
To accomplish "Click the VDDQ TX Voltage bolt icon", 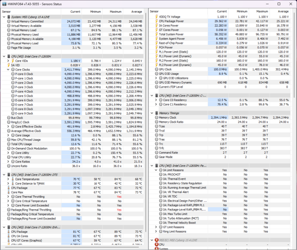I will [156, 17].
